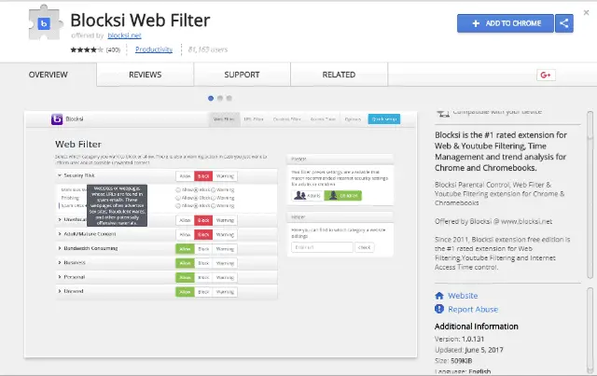
Task: Switch to the Reviews tab
Action: coord(146,75)
